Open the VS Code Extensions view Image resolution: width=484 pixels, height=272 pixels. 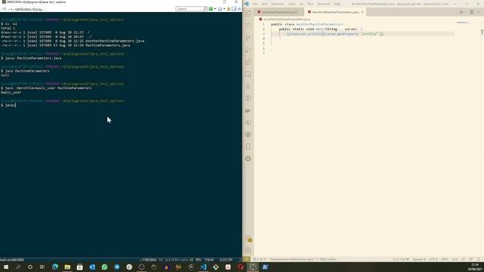point(248,62)
